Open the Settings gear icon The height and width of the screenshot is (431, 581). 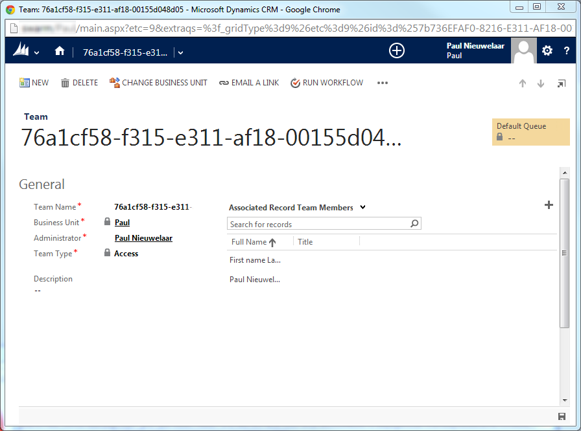click(547, 51)
